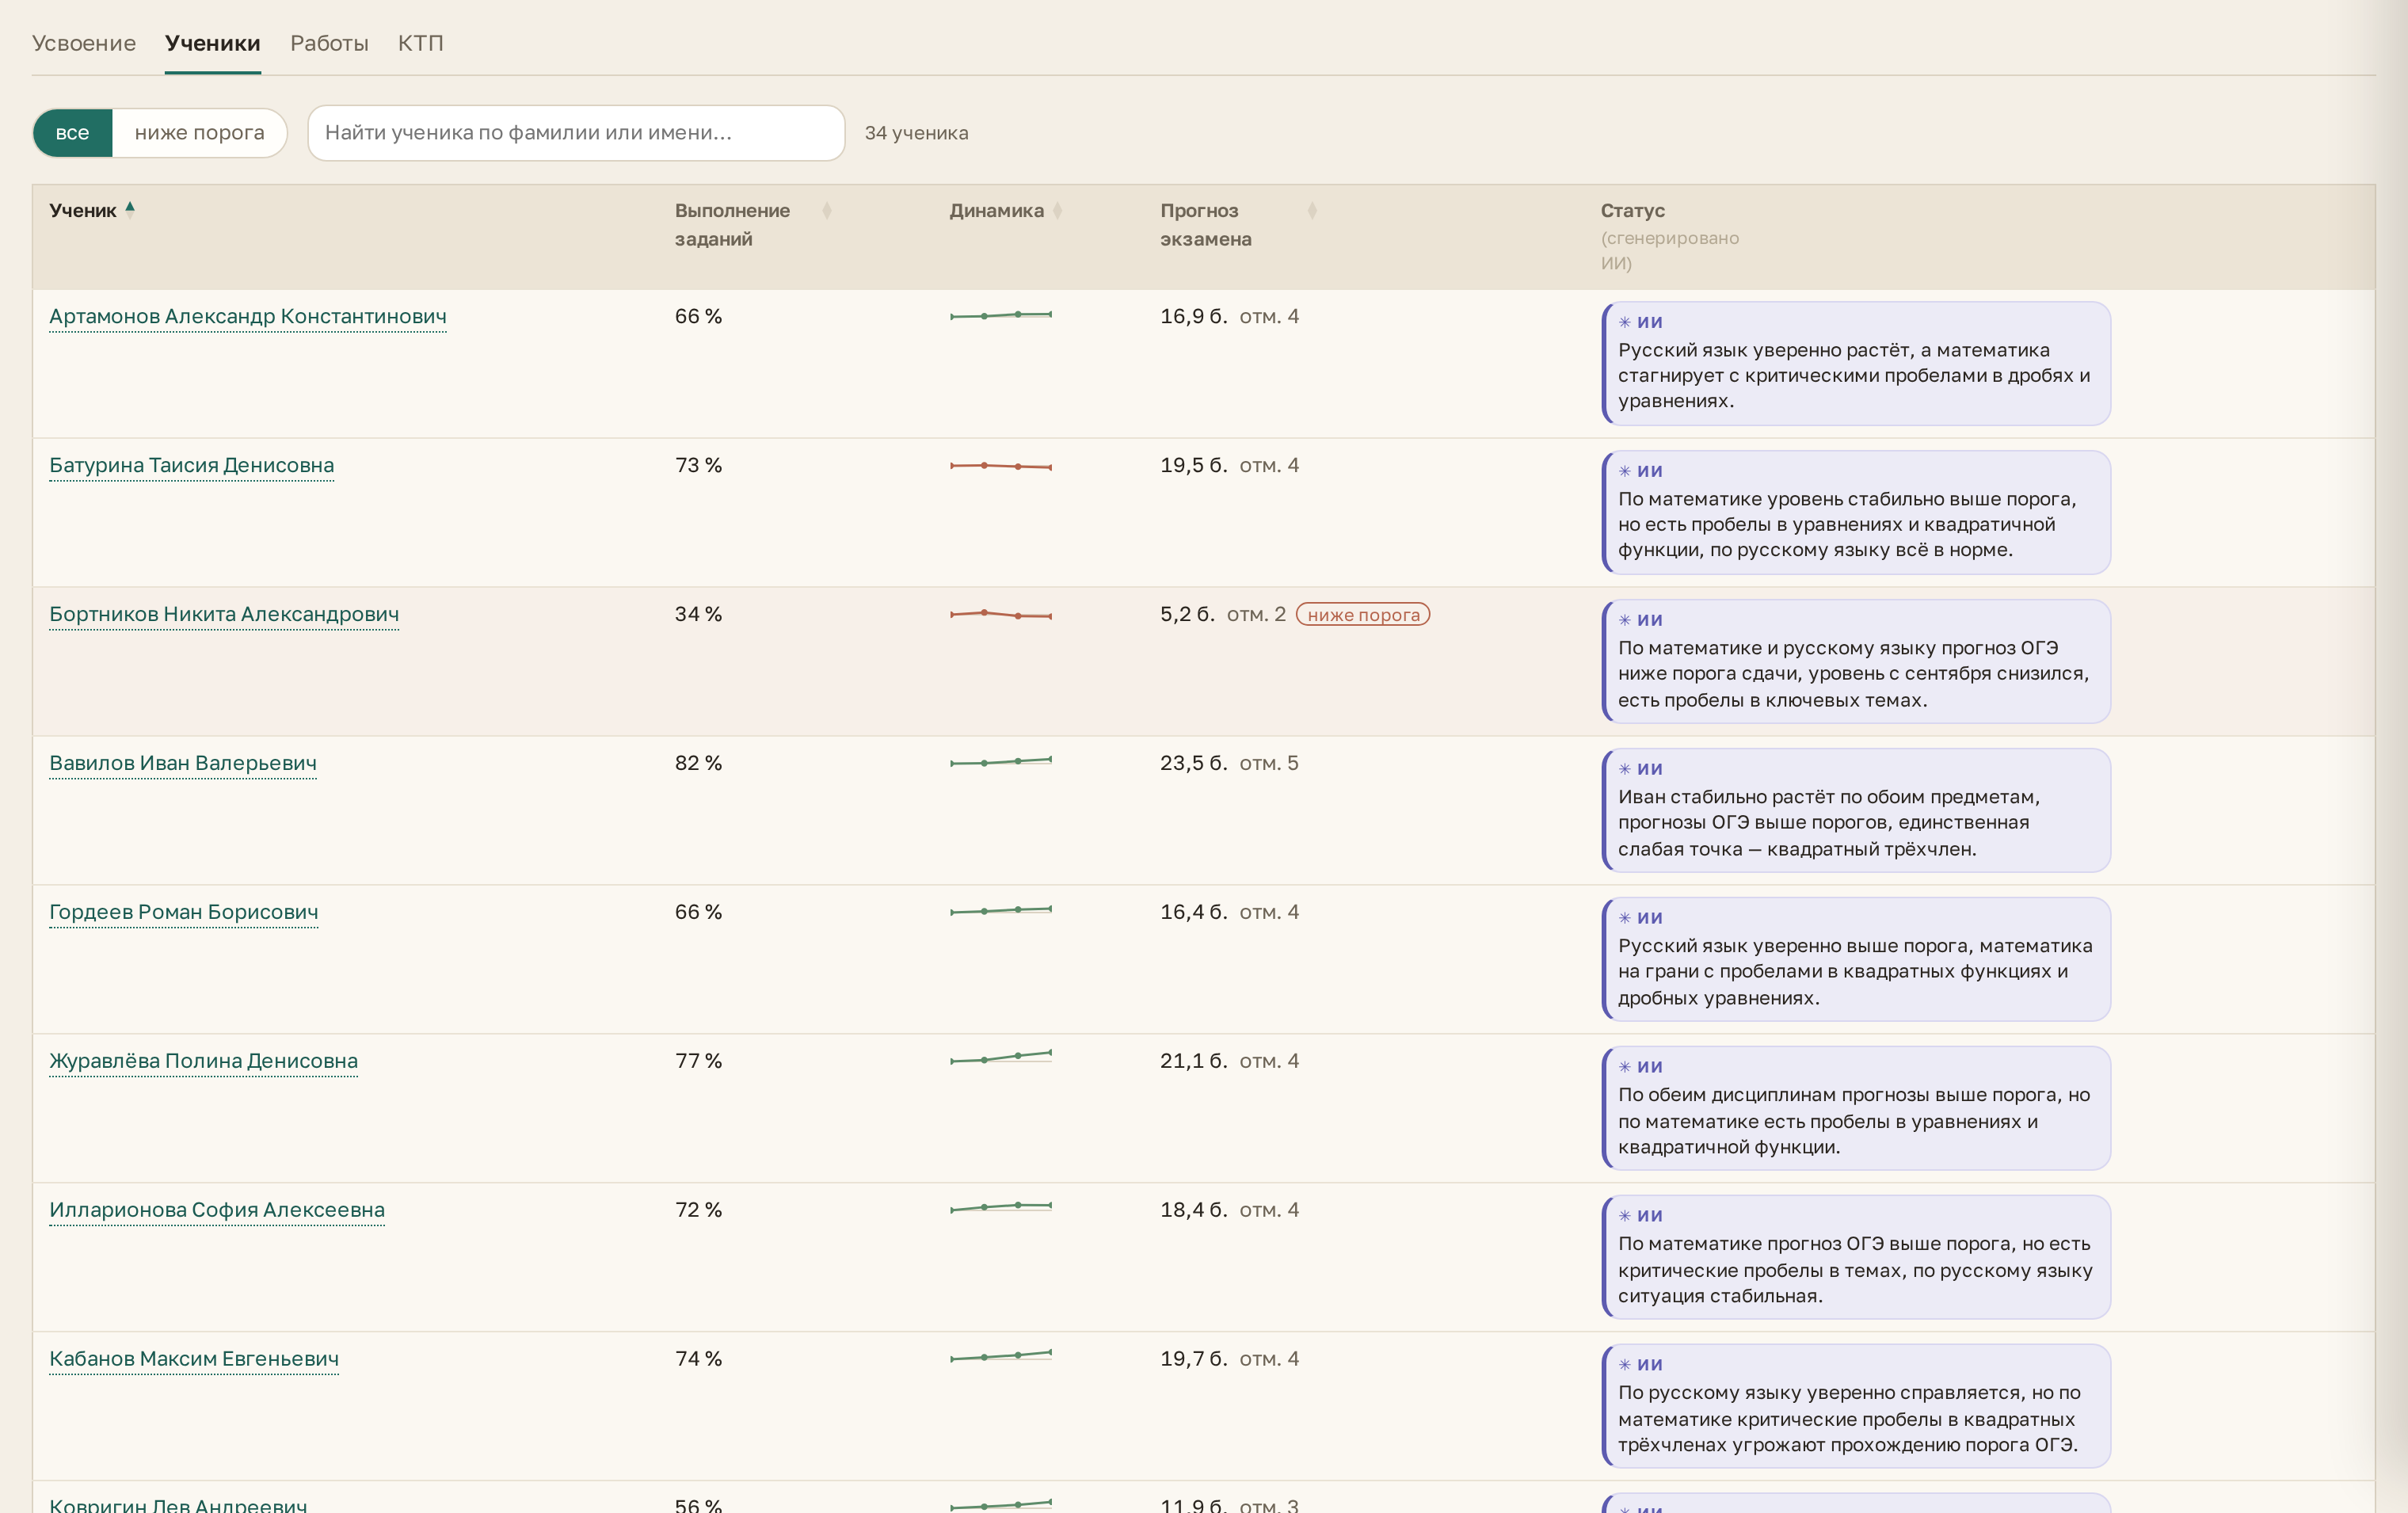
Task: Focus the student search field
Action: click(576, 133)
